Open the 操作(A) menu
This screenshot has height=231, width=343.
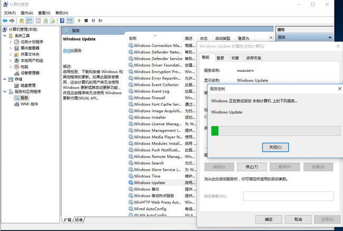27,13
